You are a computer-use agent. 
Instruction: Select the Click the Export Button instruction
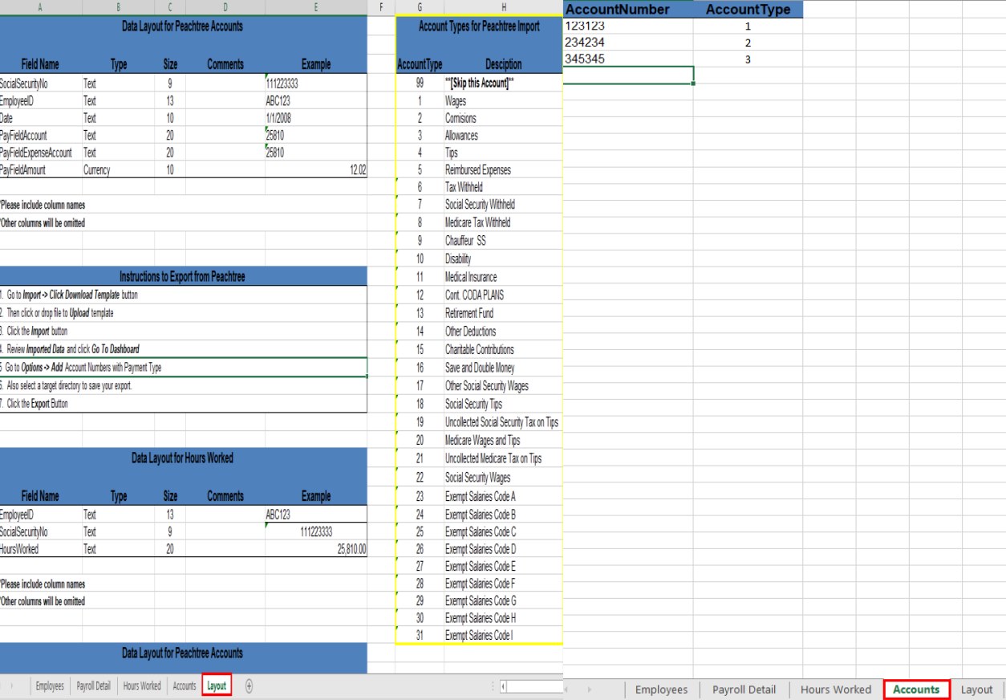coord(183,404)
